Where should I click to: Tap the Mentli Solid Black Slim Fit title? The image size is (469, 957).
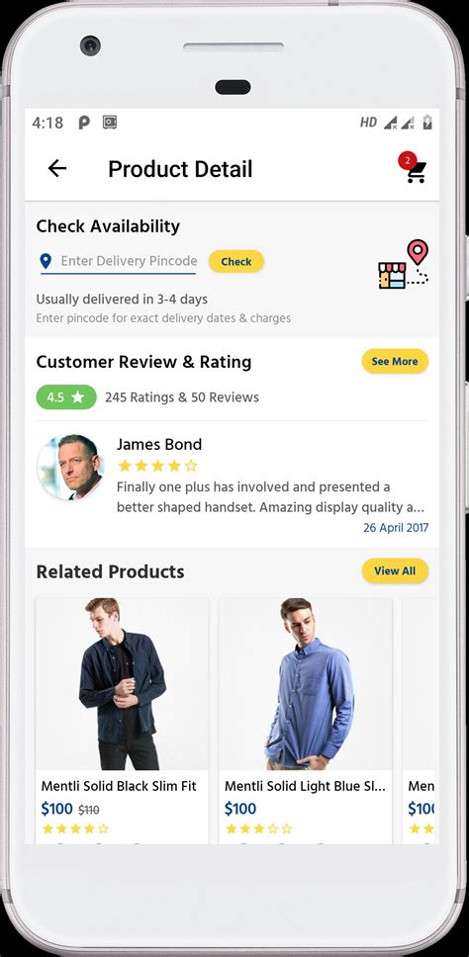pos(119,786)
